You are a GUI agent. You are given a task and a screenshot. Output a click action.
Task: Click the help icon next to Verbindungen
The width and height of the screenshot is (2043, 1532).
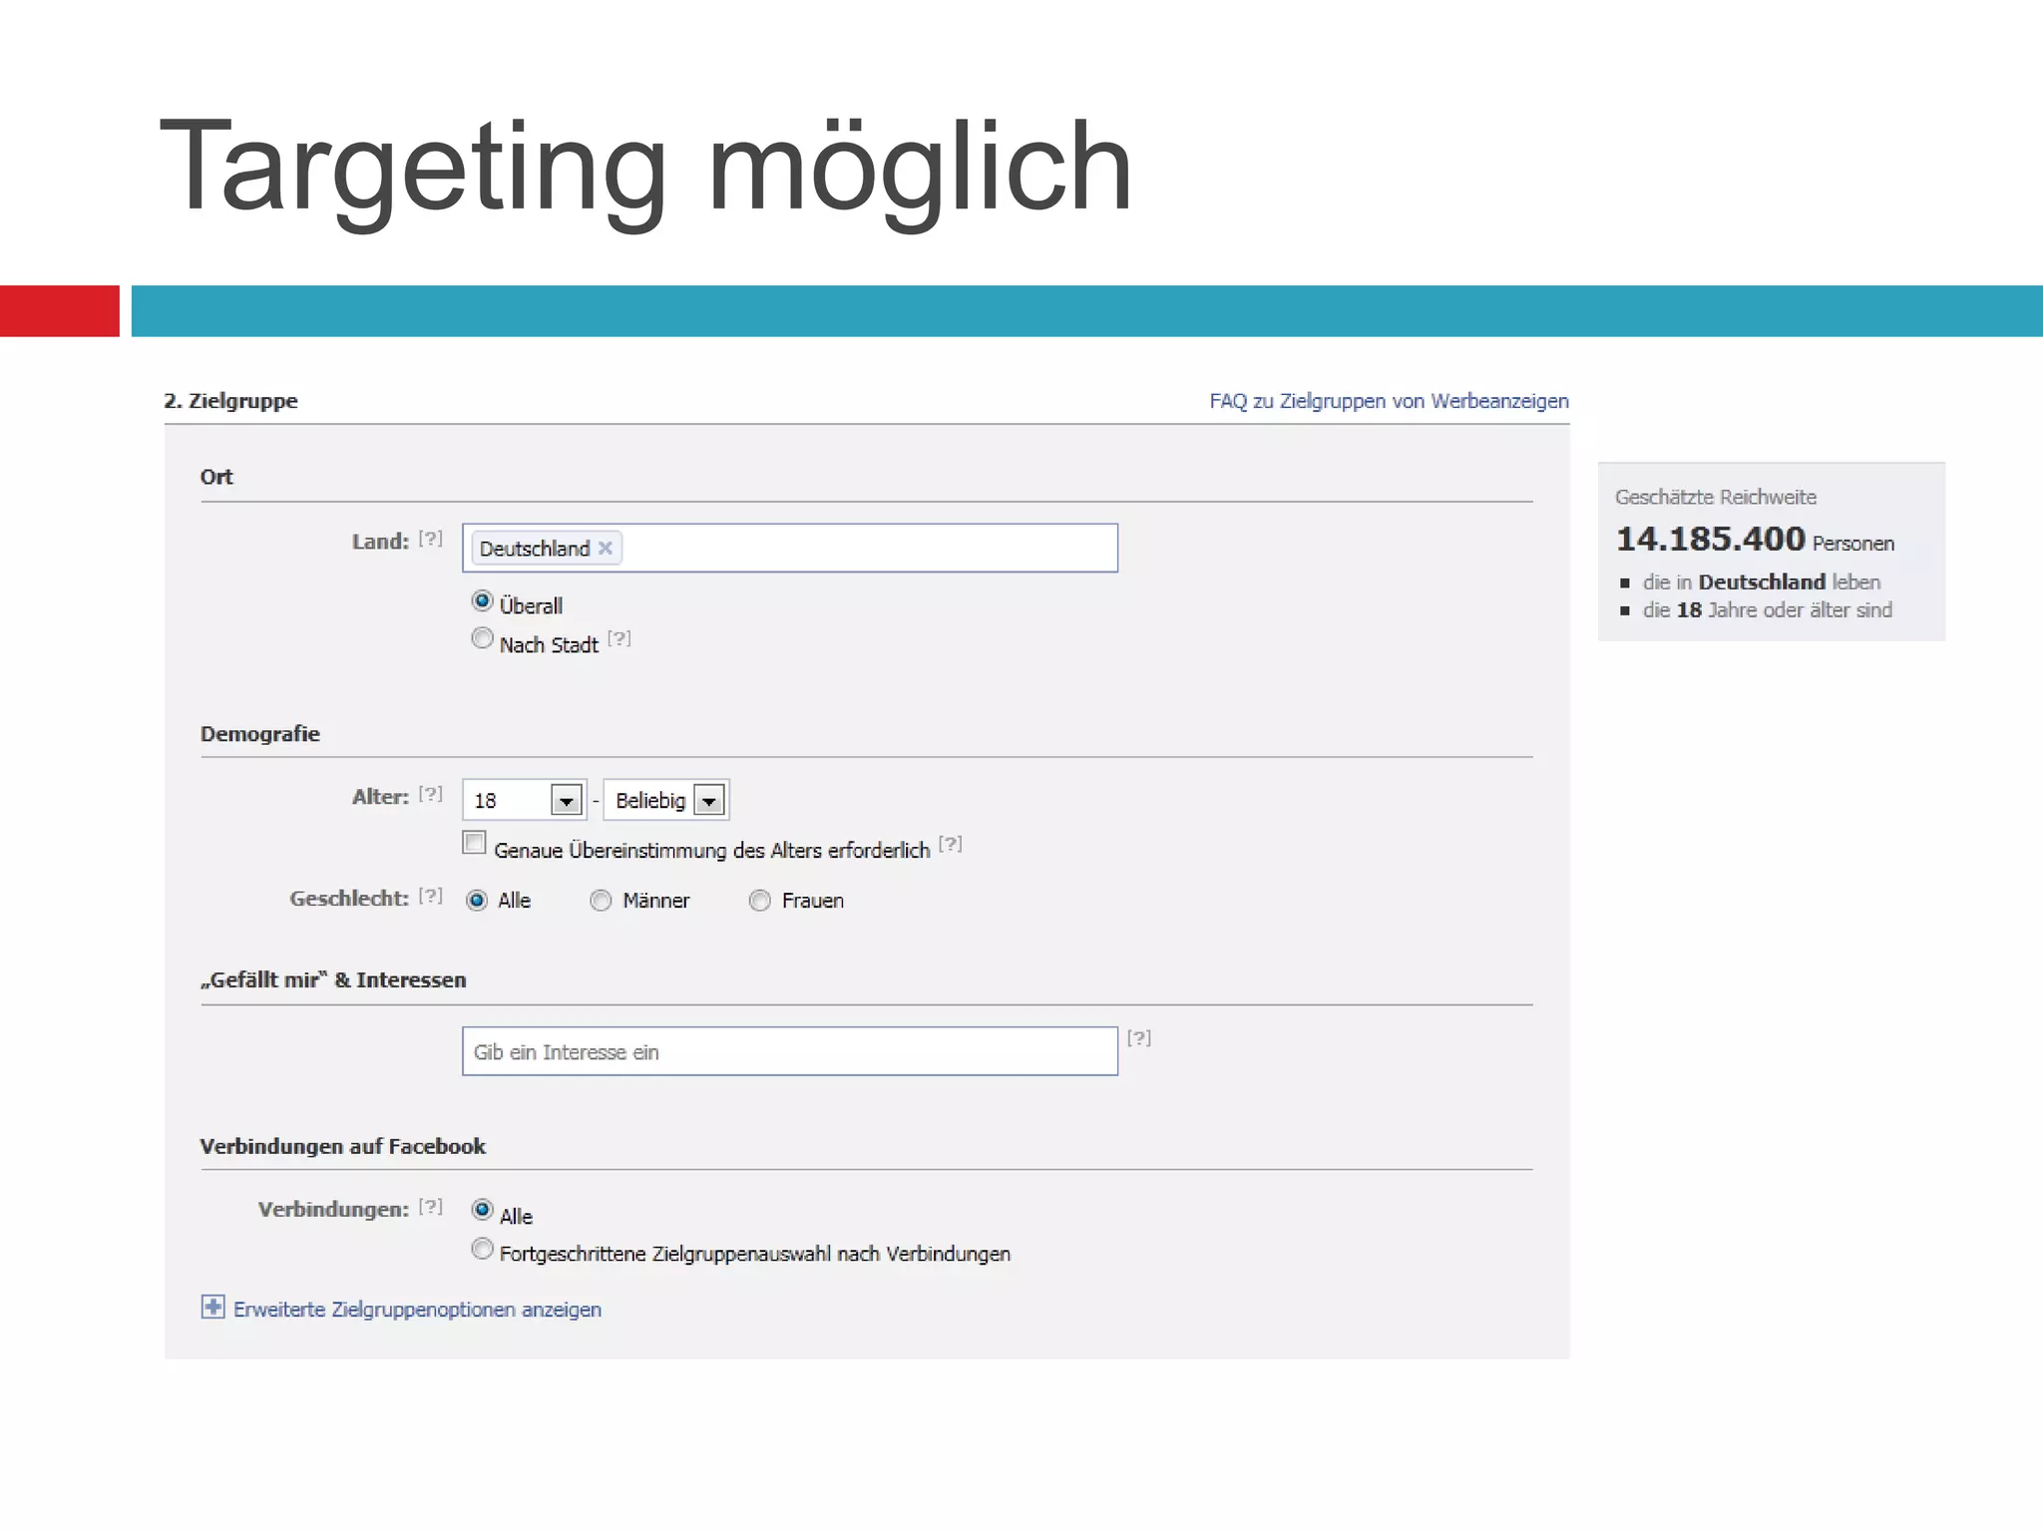(x=430, y=1207)
